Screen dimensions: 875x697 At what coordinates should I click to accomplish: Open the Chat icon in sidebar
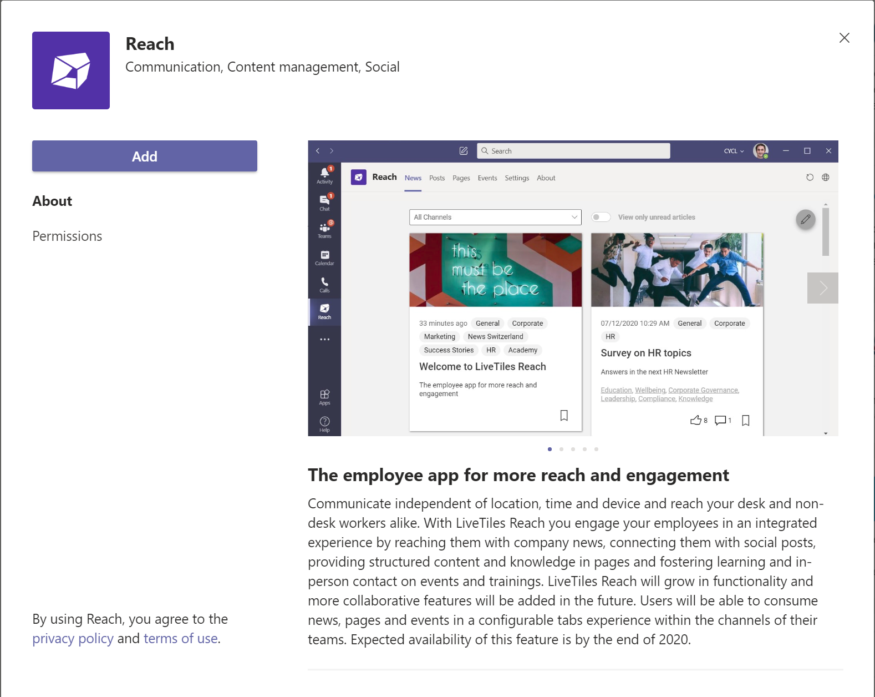(325, 202)
